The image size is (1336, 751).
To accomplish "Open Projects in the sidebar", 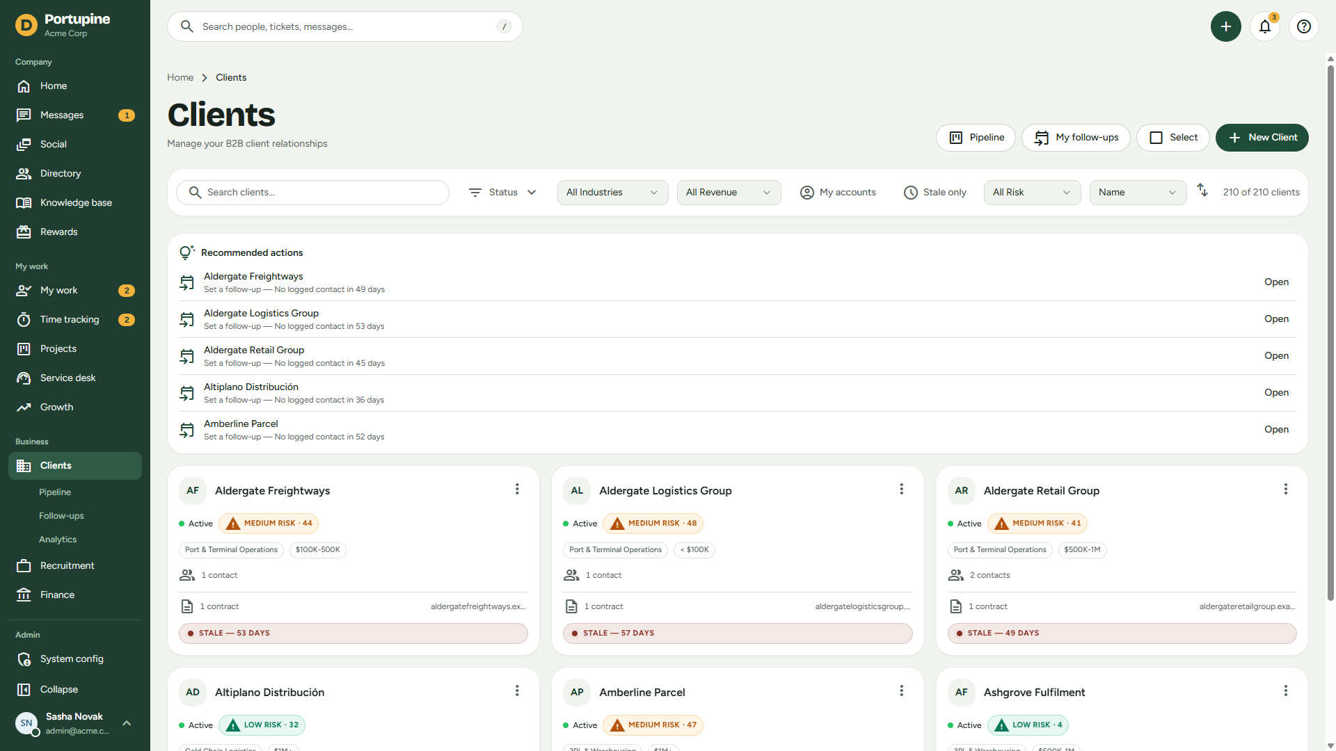I will tap(75, 349).
